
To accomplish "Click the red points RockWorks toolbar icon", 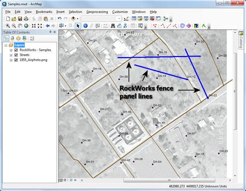I will tap(155, 26).
